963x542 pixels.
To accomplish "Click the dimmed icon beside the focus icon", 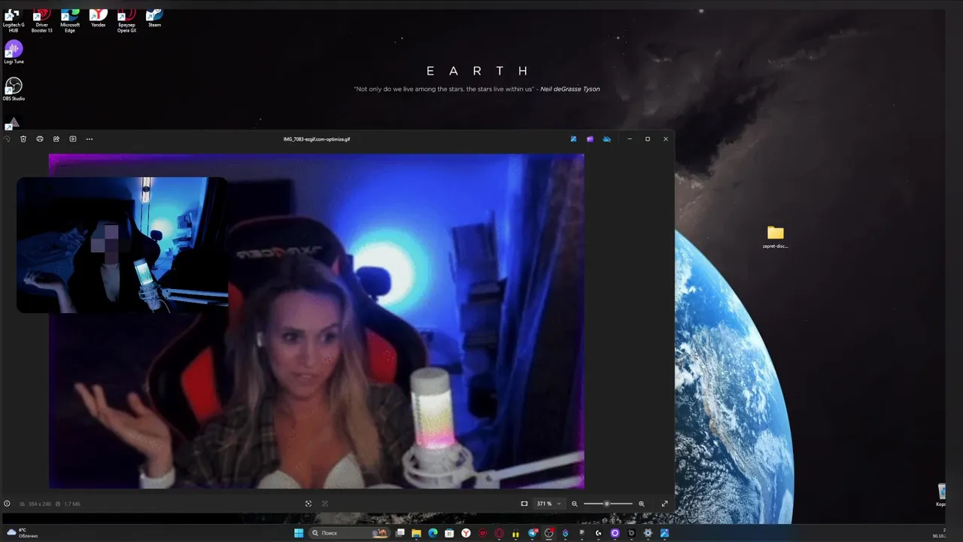I will pos(325,504).
